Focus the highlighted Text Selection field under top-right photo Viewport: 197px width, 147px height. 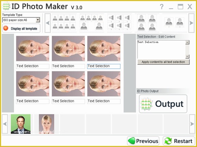pos(104,66)
